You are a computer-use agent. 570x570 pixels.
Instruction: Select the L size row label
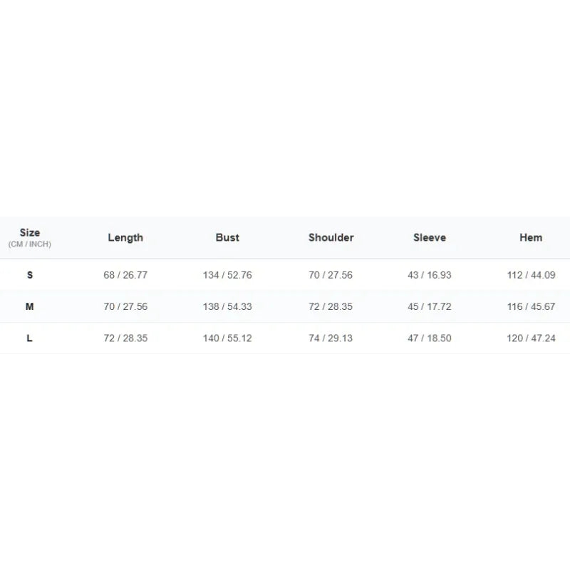(x=30, y=338)
